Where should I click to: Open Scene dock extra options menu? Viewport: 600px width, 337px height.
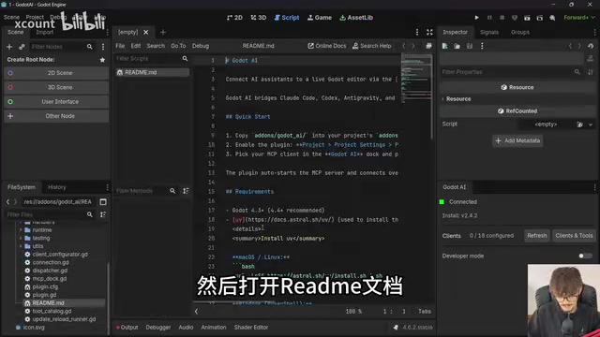[103, 47]
